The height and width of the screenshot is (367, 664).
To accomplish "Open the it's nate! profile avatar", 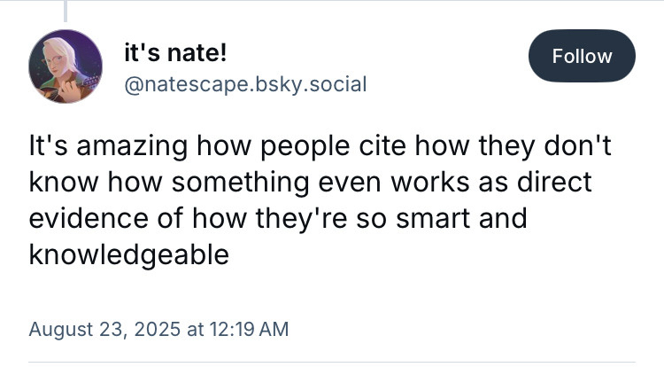I will coord(66,66).
